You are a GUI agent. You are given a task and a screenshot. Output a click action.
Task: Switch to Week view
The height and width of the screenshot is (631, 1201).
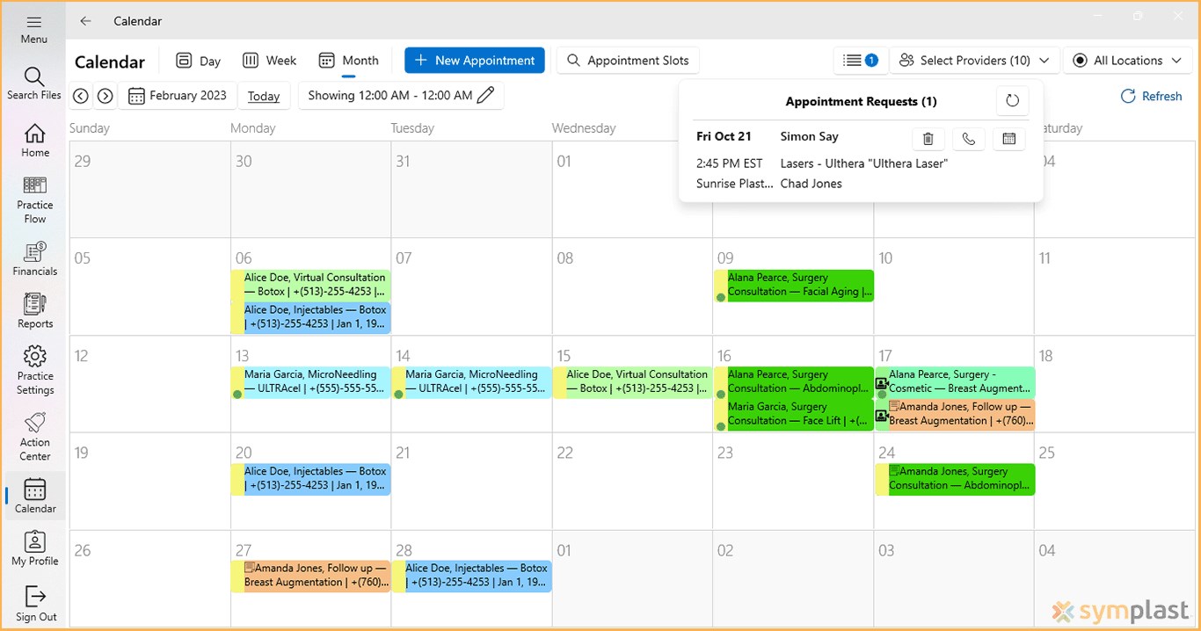tap(269, 60)
